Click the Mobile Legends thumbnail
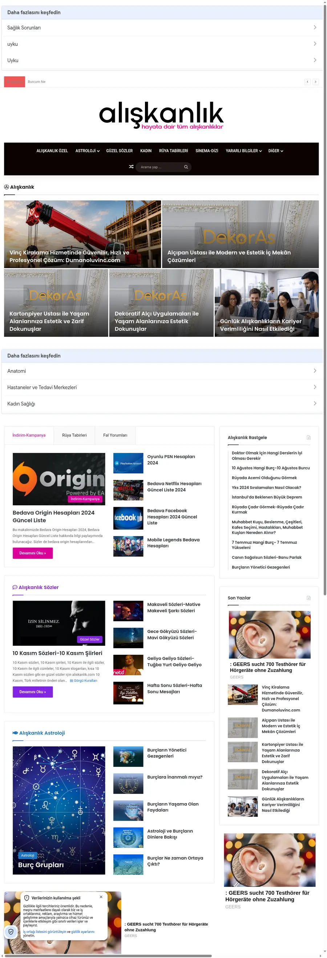 pos(128,546)
